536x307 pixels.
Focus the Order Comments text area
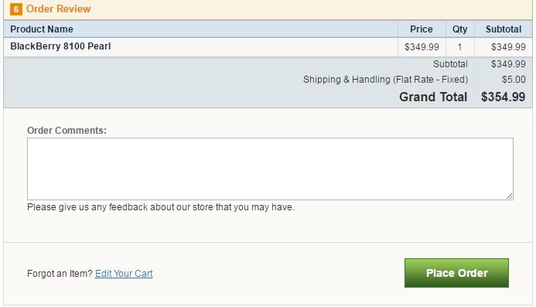(x=270, y=169)
